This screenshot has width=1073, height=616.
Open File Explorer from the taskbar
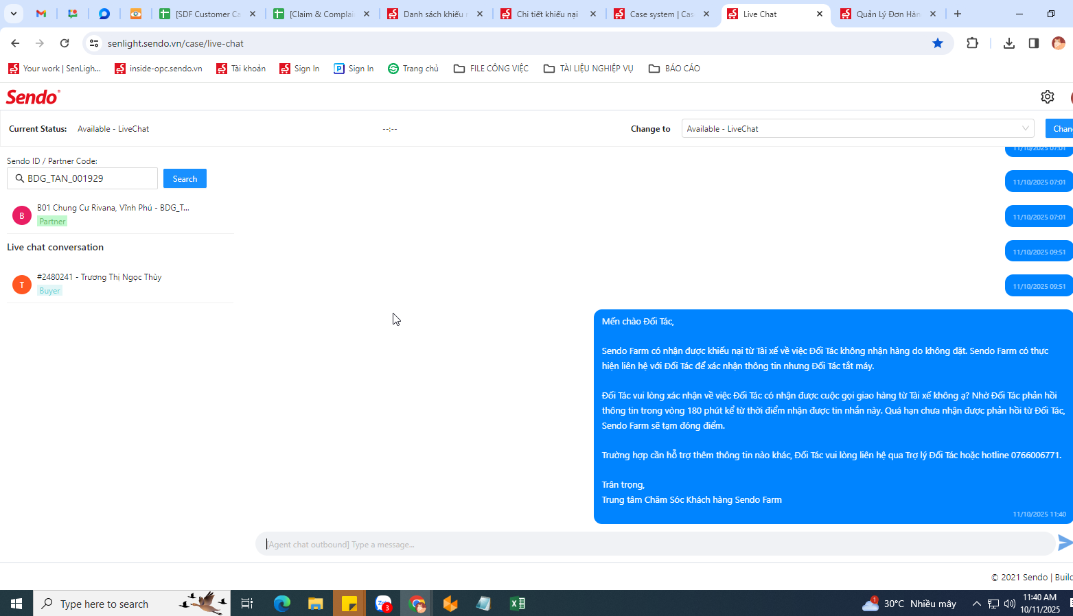(315, 604)
